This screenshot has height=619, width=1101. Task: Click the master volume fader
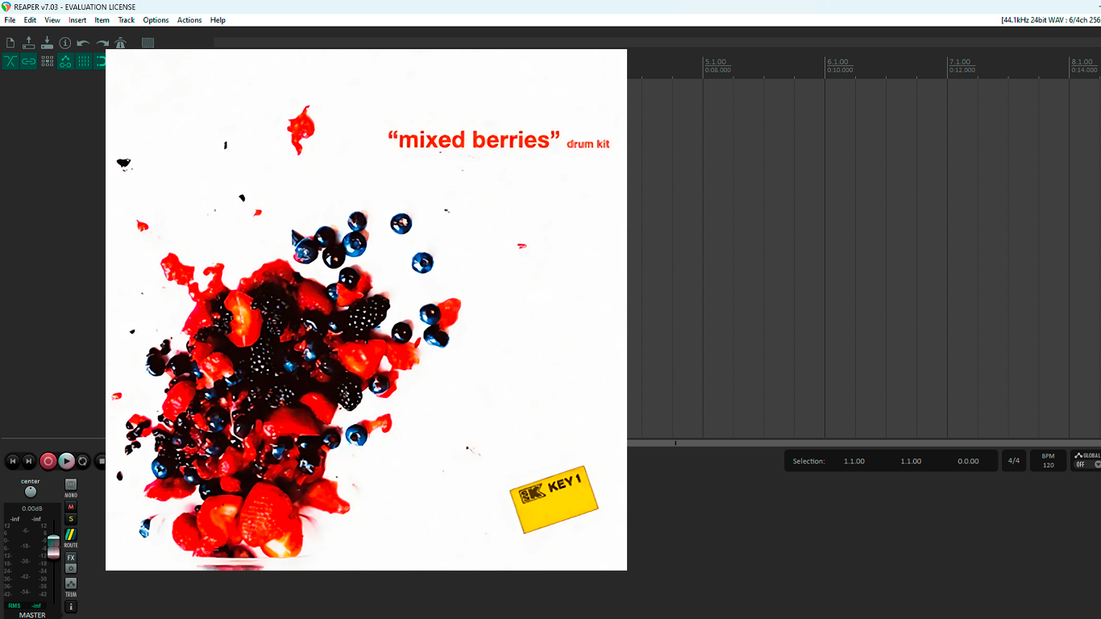pos(53,546)
